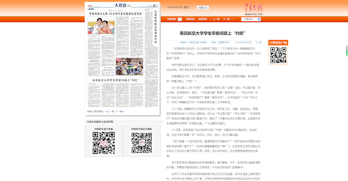Select 返回目录 in the navigation bar

point(203,19)
